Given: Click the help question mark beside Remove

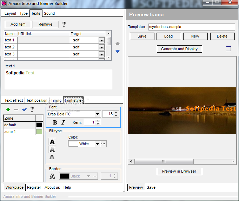Looking at the screenshot, I should [64, 25].
